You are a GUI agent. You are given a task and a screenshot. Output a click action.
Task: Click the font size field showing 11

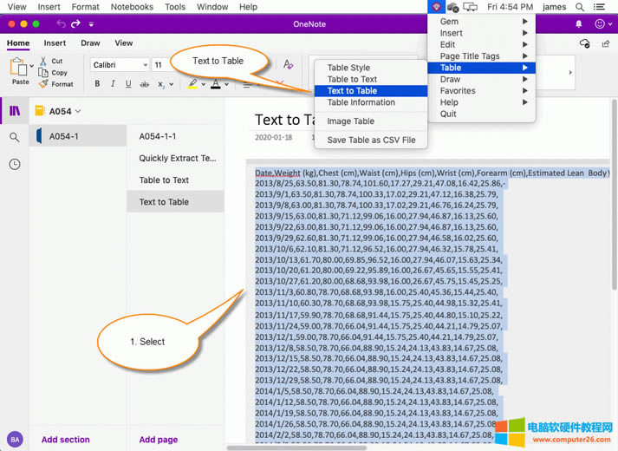[x=160, y=65]
